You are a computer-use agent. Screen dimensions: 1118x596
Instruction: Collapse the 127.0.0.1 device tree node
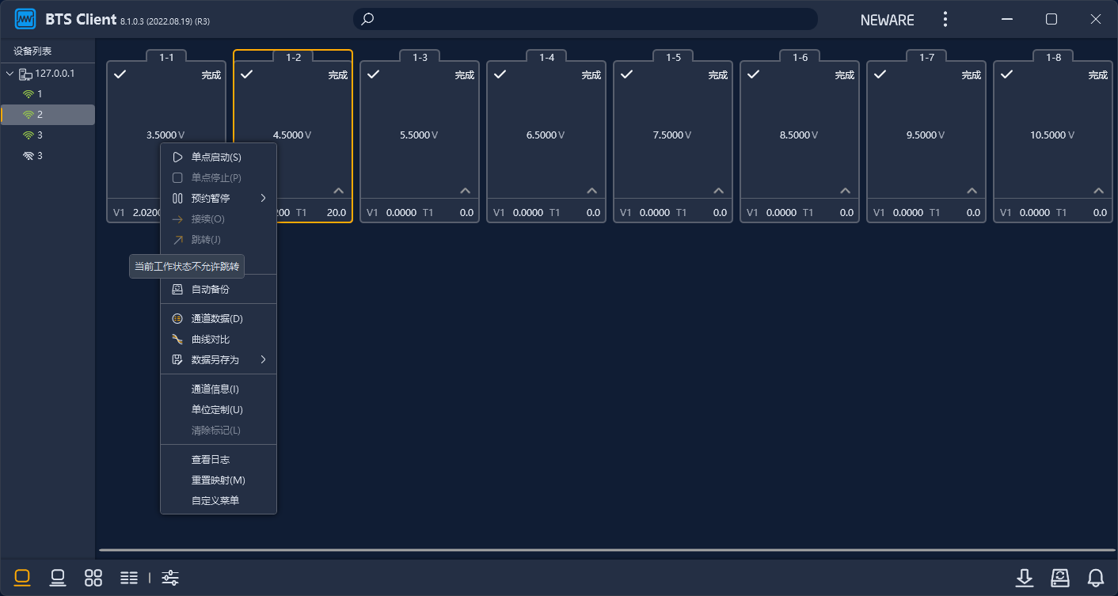point(10,74)
